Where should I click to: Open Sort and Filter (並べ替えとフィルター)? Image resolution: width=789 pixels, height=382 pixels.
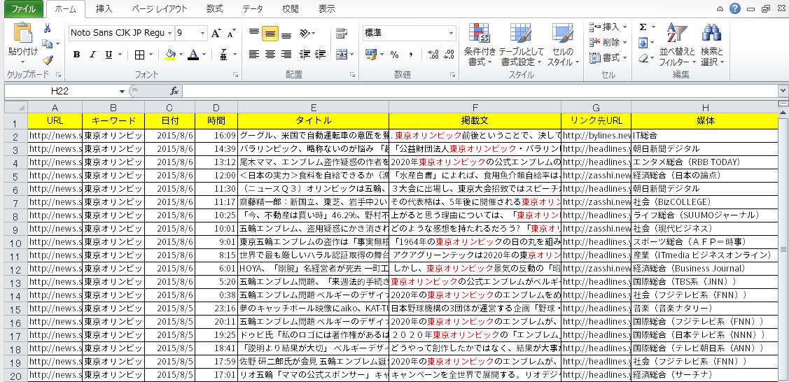(x=677, y=45)
